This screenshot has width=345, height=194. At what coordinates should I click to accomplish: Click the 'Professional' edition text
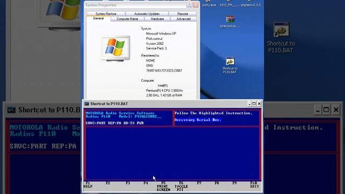(x=154, y=39)
